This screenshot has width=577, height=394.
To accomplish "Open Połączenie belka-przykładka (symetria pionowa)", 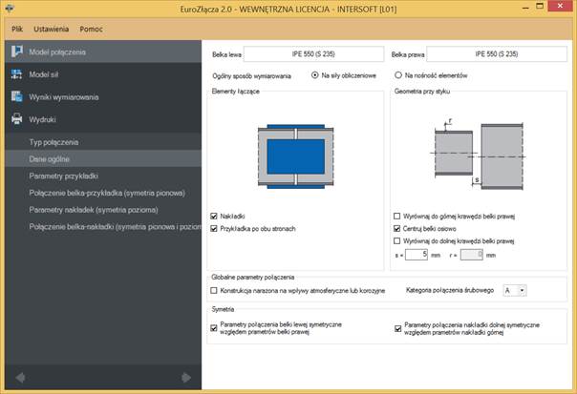I will (x=103, y=193).
